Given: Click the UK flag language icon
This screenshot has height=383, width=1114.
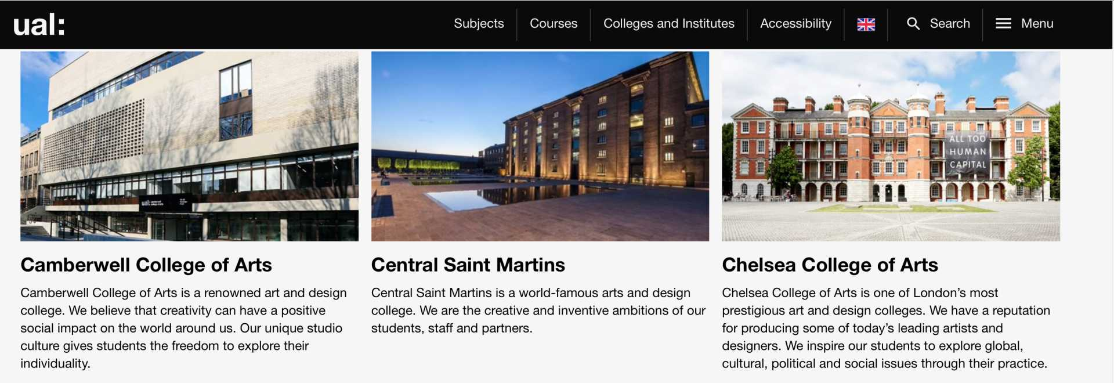Looking at the screenshot, I should click(866, 24).
